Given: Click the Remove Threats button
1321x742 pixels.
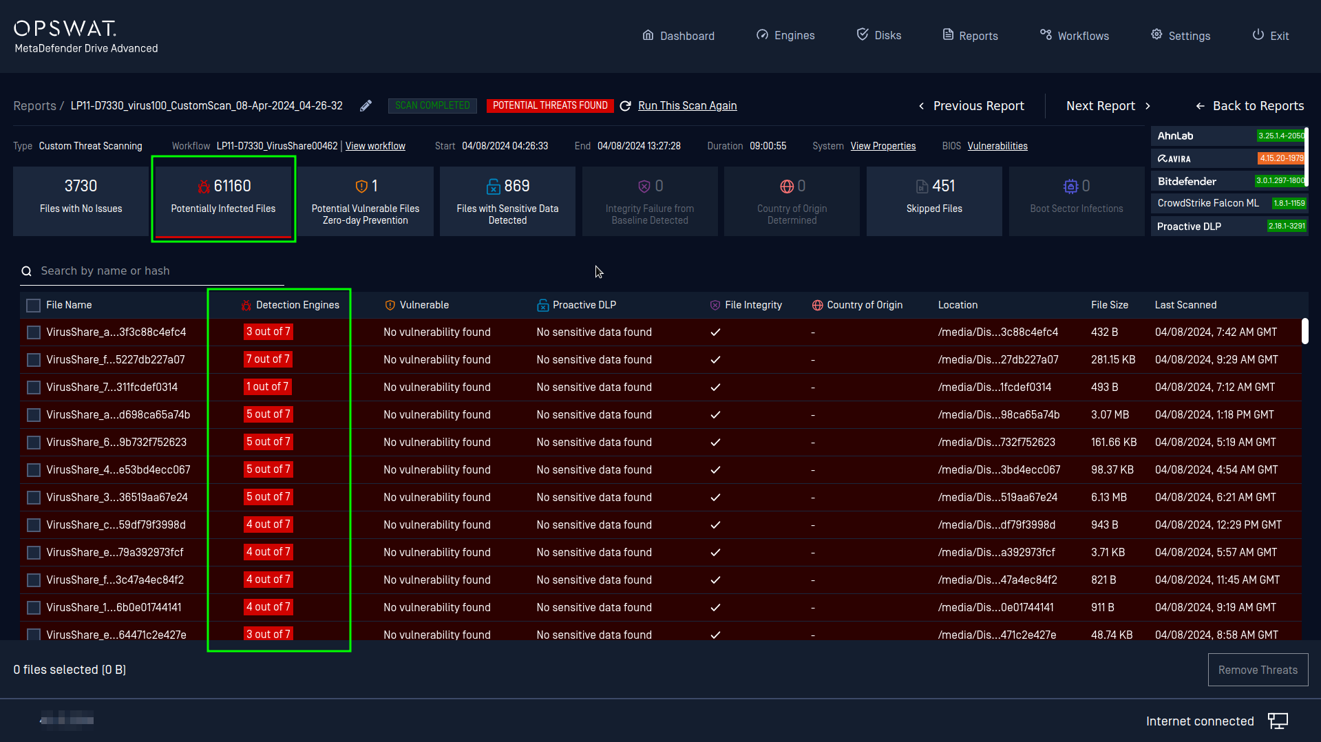Looking at the screenshot, I should (x=1258, y=670).
